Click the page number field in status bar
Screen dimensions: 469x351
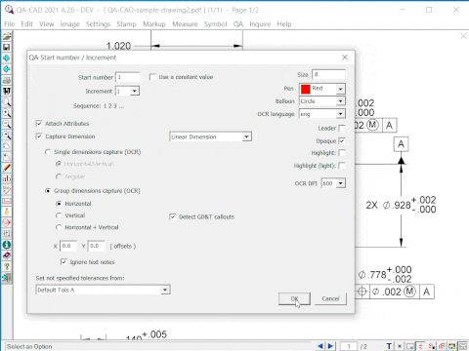pos(349,346)
